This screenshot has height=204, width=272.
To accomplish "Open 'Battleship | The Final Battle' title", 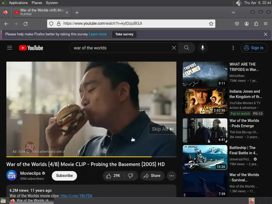I will (244, 150).
